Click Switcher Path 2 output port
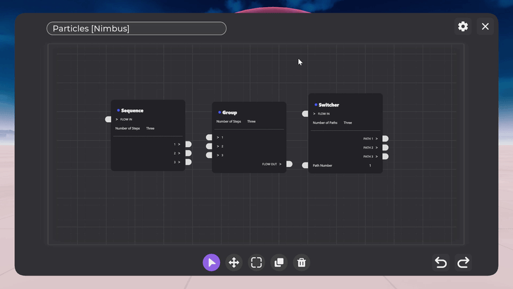Image resolution: width=513 pixels, height=289 pixels. (x=386, y=148)
